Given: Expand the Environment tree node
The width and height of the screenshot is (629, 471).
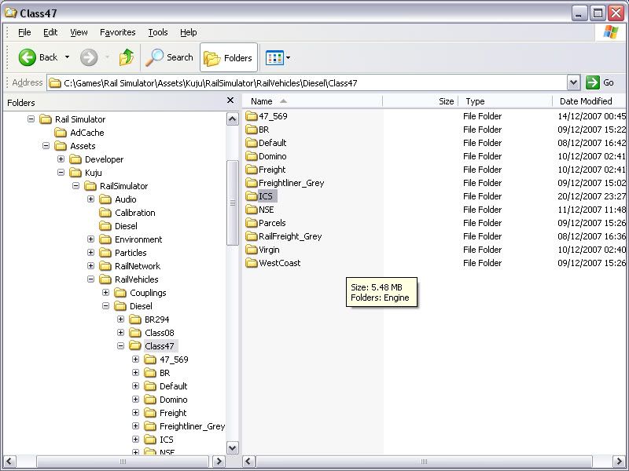Looking at the screenshot, I should [91, 239].
